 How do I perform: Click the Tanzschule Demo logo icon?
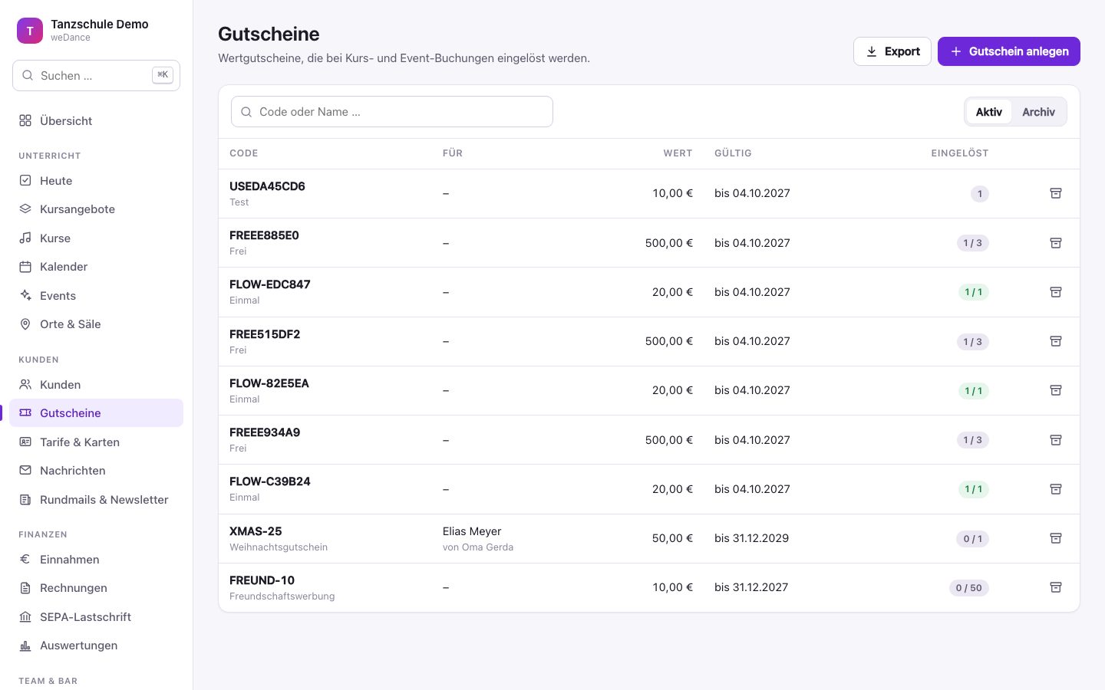30,31
